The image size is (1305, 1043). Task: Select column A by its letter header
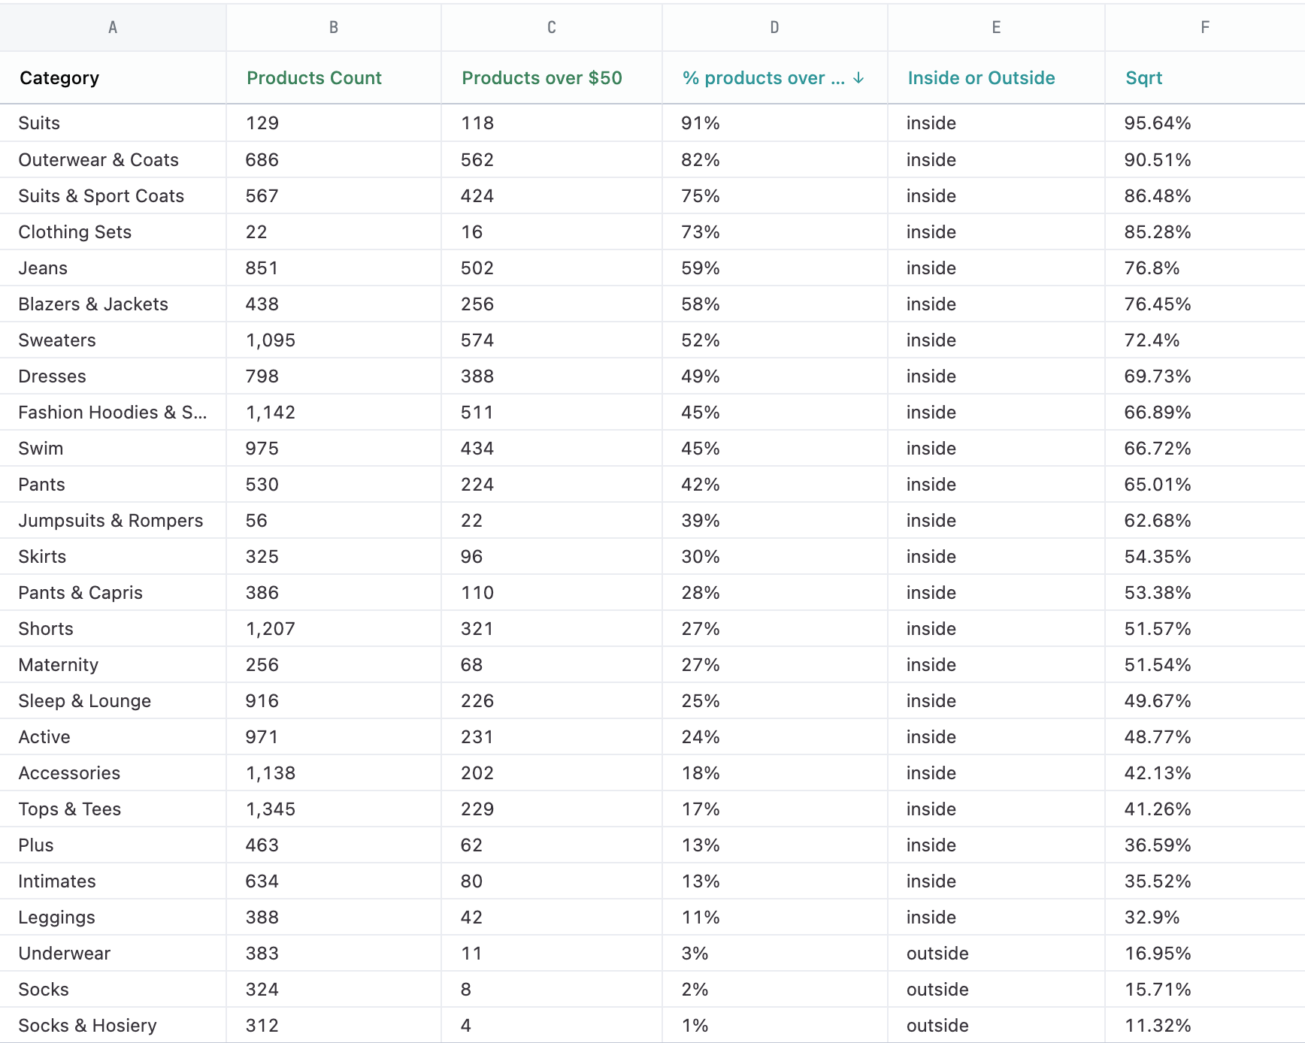coord(113,28)
